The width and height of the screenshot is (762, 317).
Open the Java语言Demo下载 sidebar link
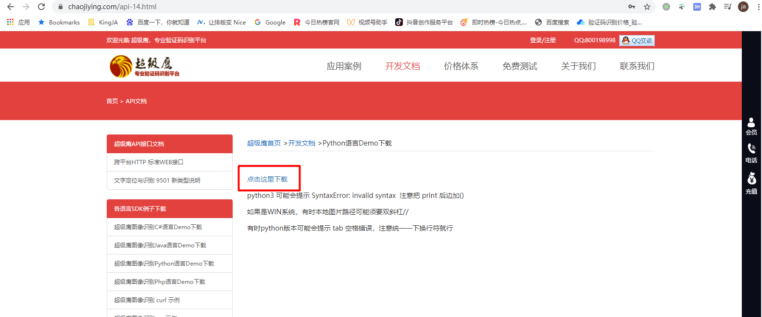tap(170, 245)
